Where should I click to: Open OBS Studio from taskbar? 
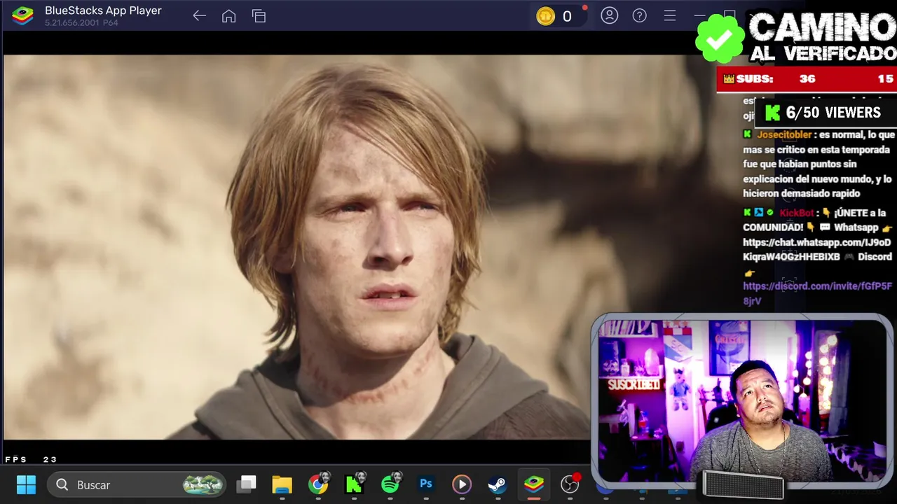tap(570, 484)
